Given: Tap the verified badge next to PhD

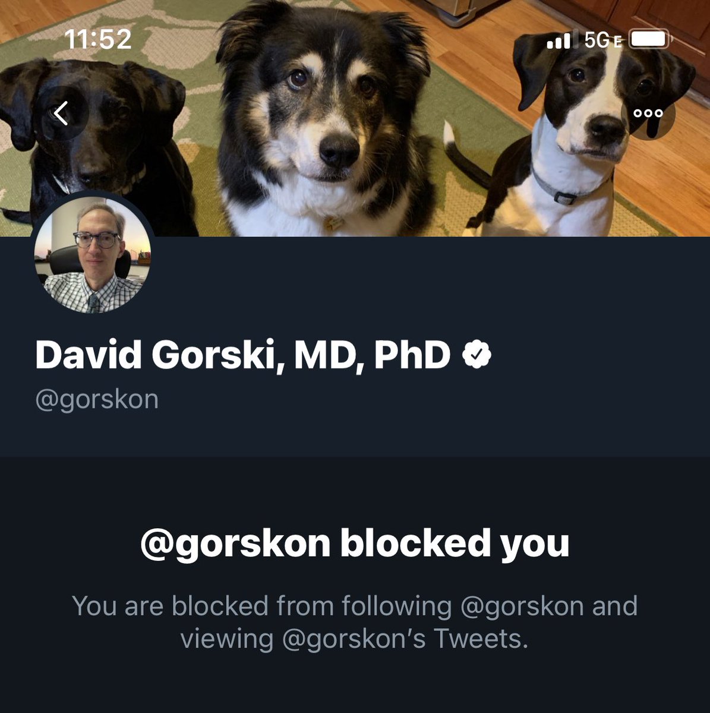Looking at the screenshot, I should 477,354.
